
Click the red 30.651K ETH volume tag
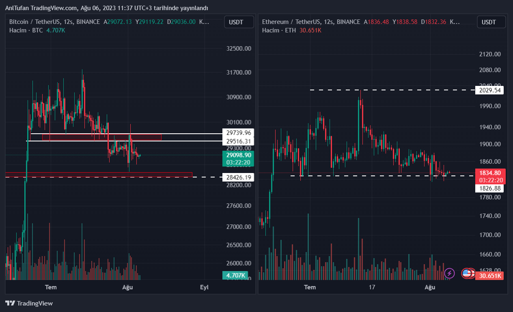[489, 276]
